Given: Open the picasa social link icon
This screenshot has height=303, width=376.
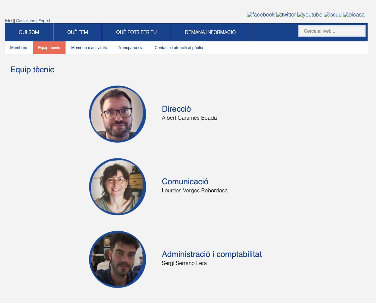Looking at the screenshot, I should 354,15.
